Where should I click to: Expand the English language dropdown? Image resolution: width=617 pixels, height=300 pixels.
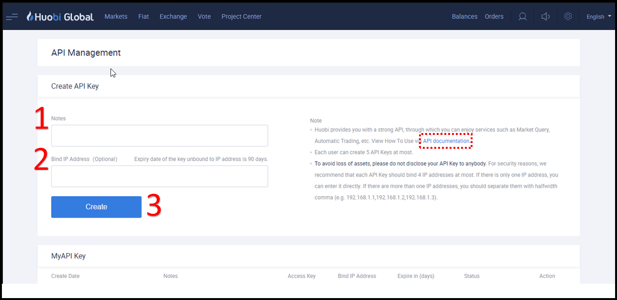click(x=598, y=17)
